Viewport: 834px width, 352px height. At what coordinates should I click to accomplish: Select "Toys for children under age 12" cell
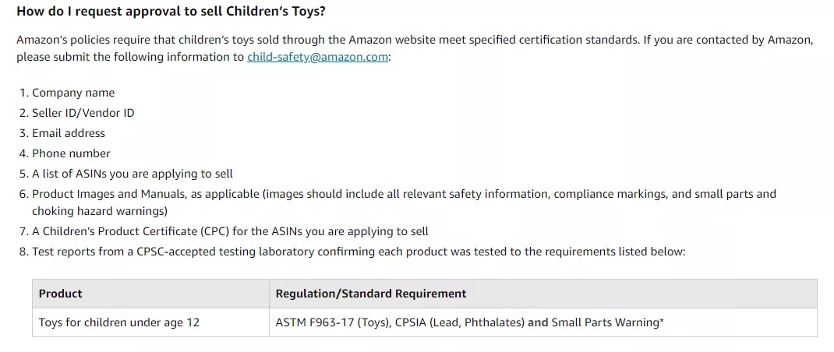pos(119,322)
